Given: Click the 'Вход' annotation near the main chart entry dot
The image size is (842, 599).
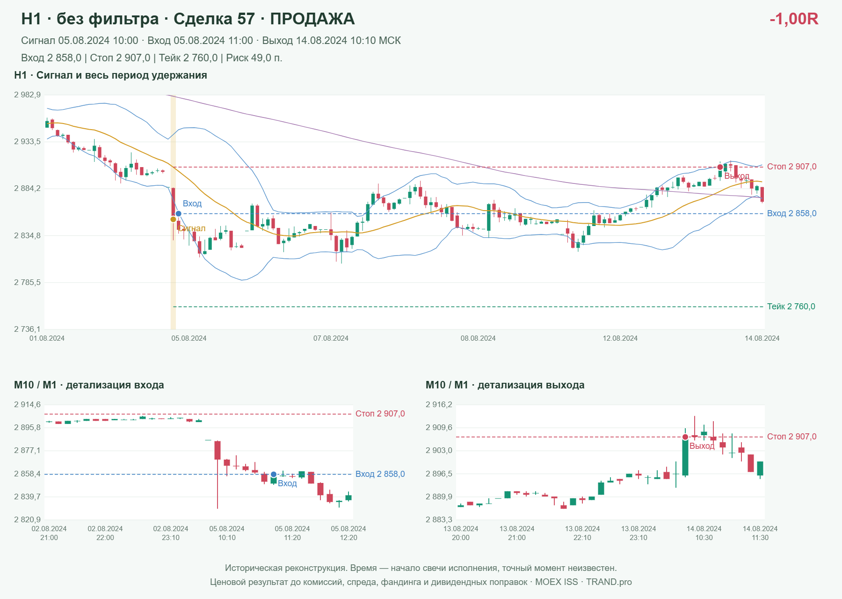Looking at the screenshot, I should click(192, 204).
